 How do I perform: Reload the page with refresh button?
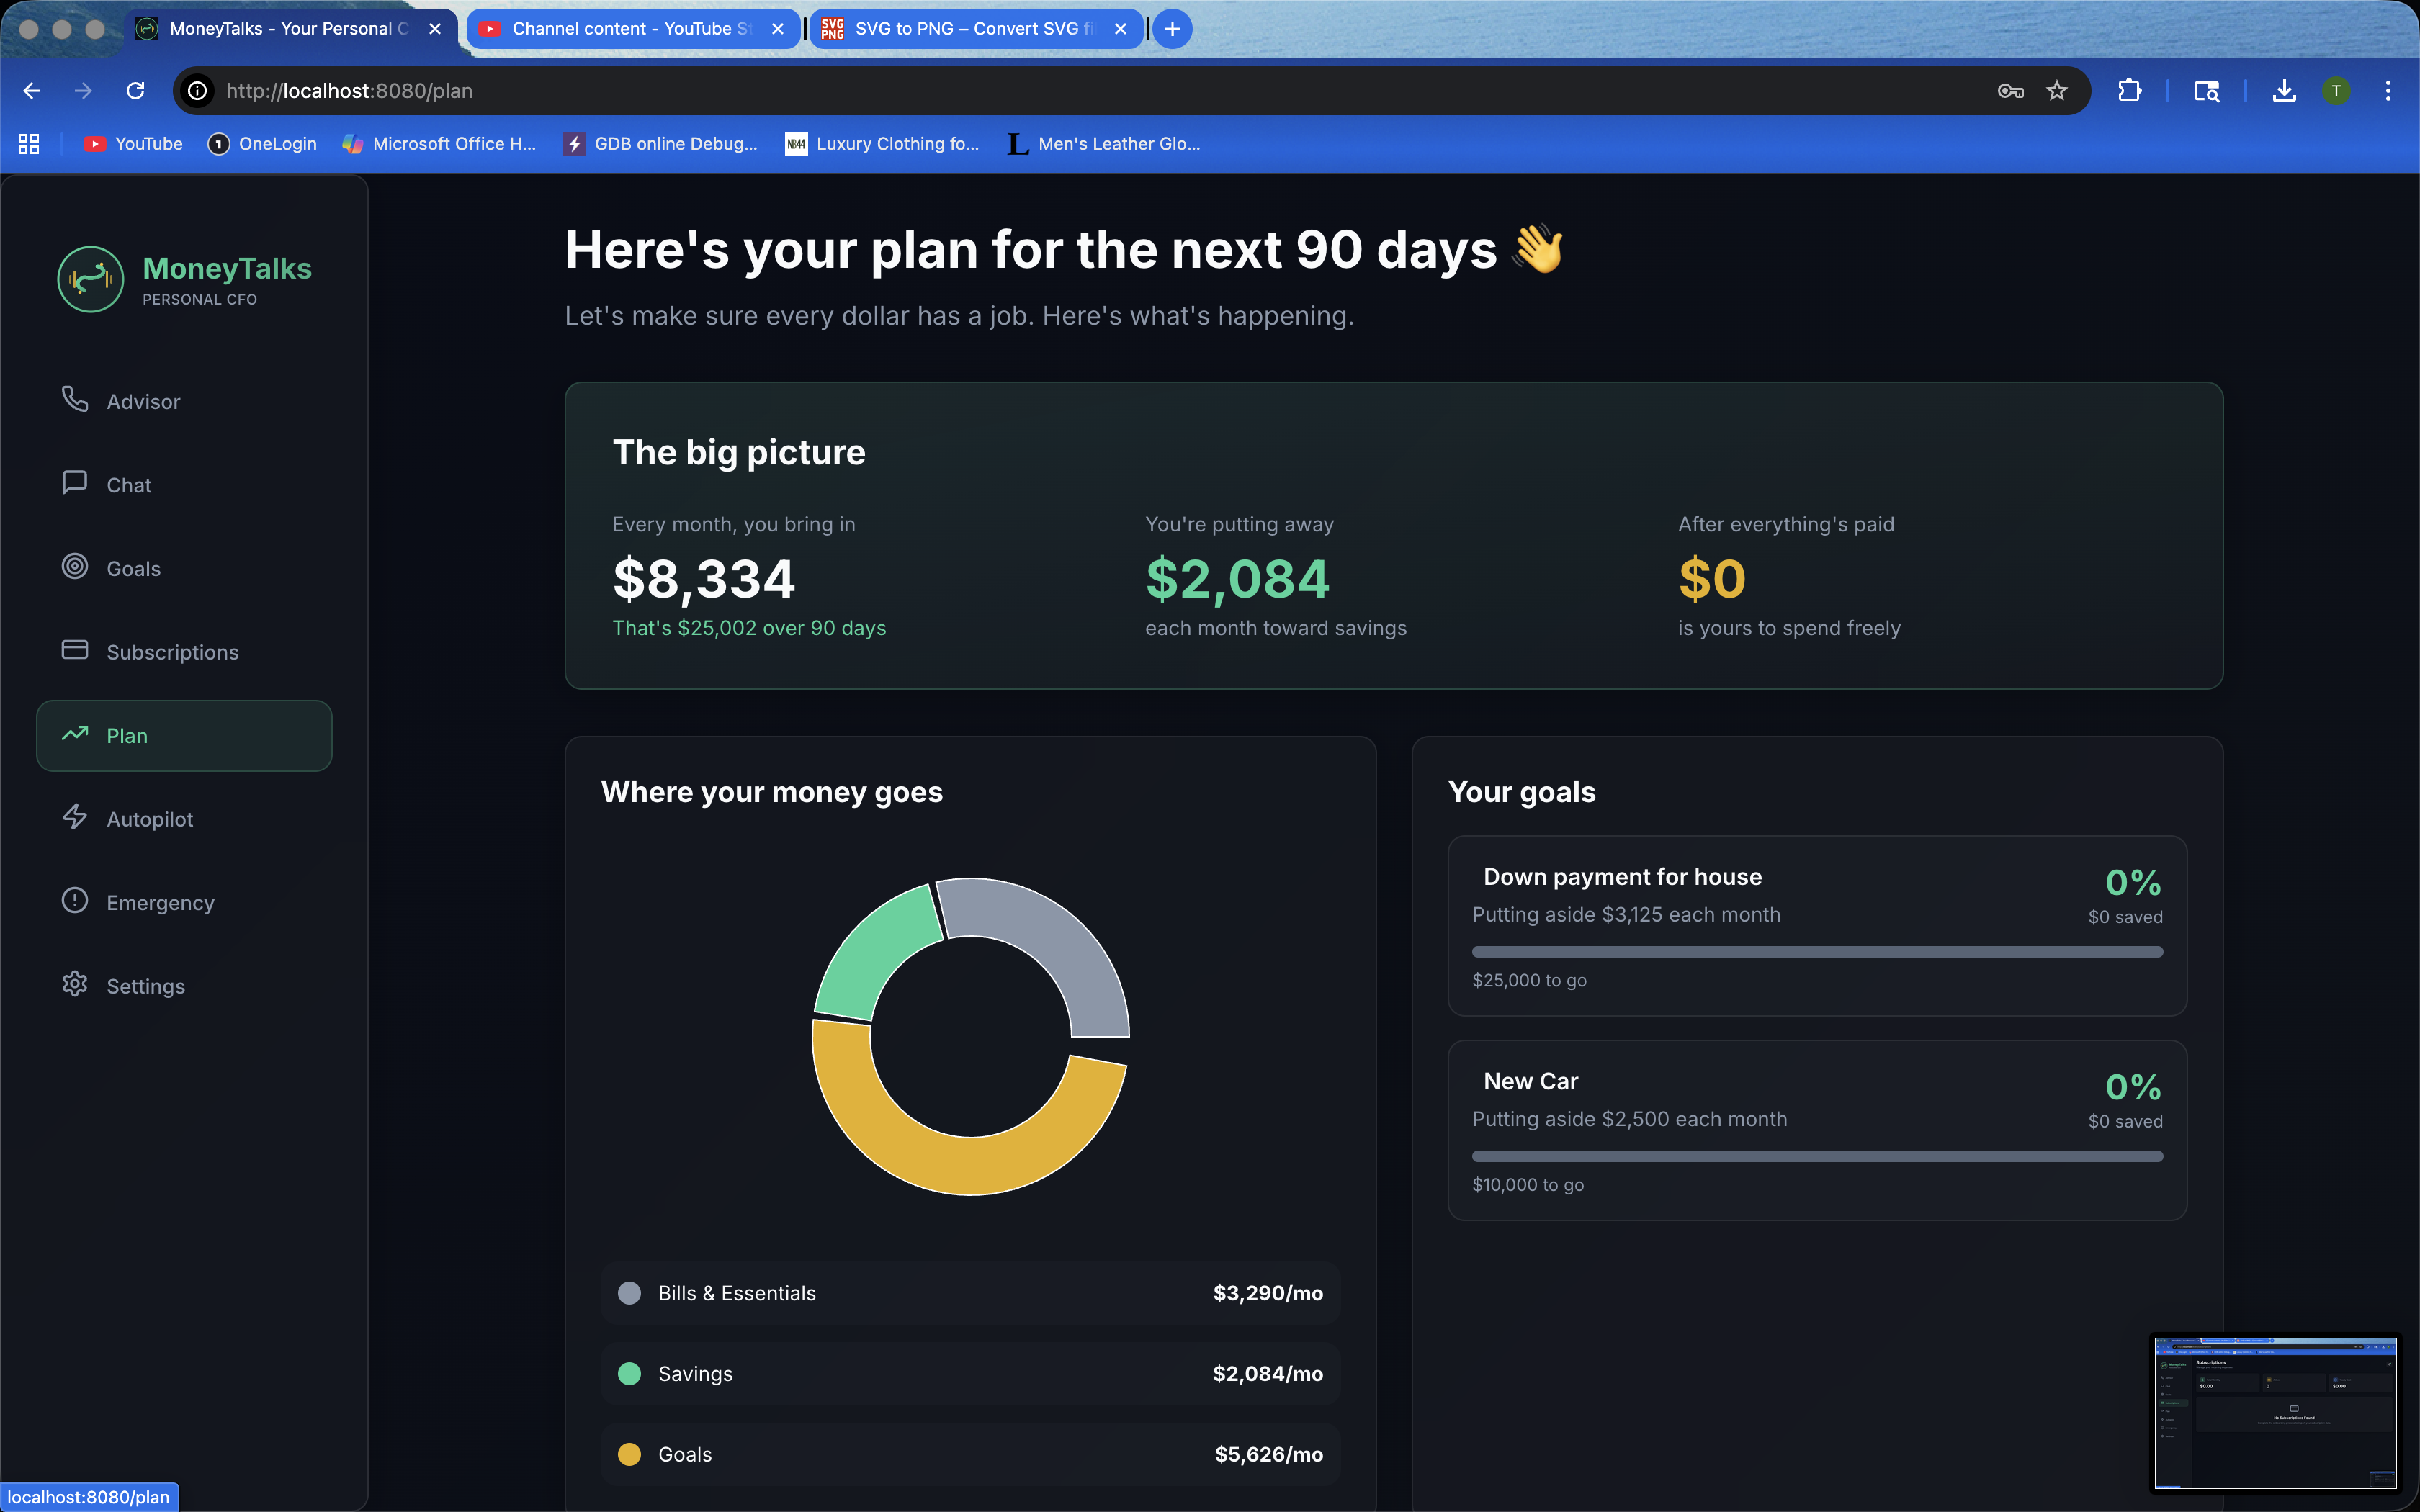click(x=136, y=91)
